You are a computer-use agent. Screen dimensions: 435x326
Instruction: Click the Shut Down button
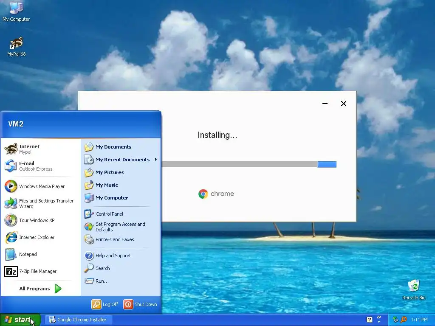point(140,304)
